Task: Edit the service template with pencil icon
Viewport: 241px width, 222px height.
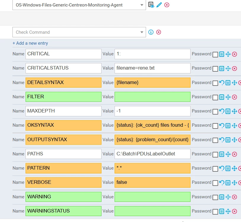Action: (159, 5)
